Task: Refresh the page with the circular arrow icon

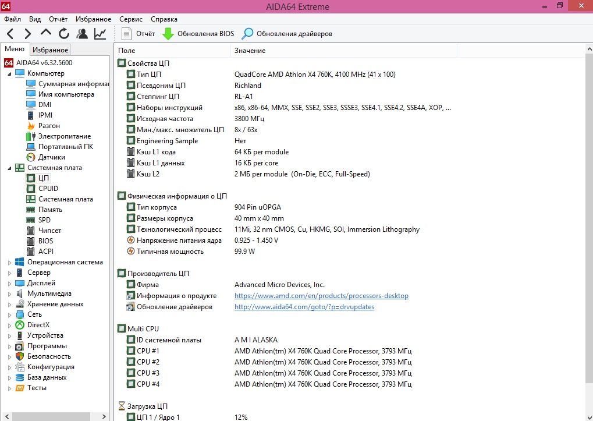Action: click(x=64, y=34)
